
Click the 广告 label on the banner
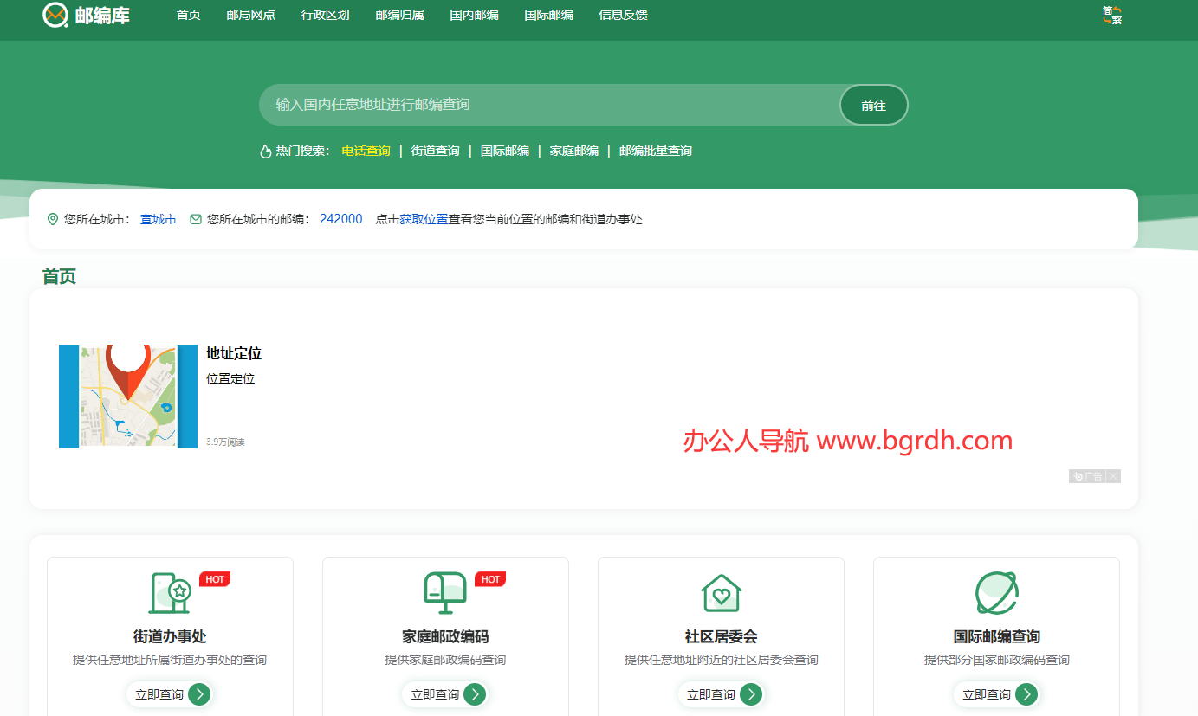pyautogui.click(x=1090, y=475)
